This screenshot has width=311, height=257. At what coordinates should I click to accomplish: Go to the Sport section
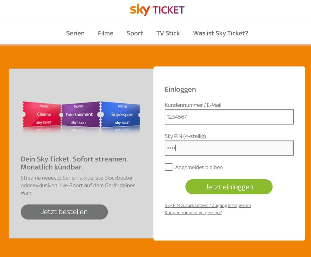coord(135,33)
